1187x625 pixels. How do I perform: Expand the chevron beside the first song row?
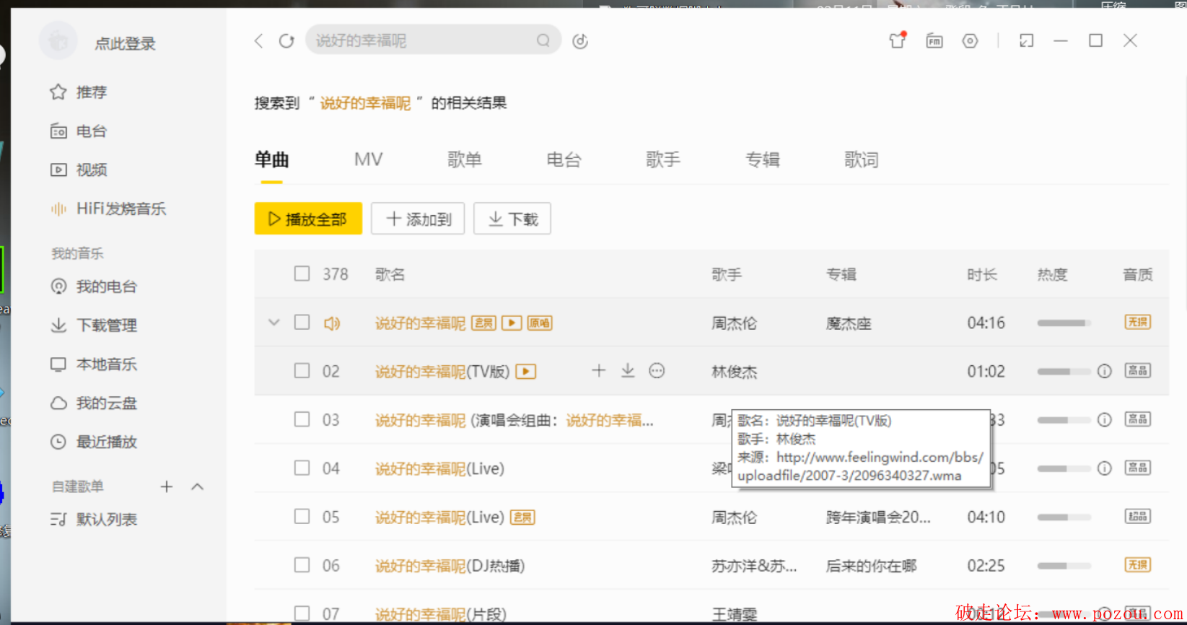click(x=273, y=323)
